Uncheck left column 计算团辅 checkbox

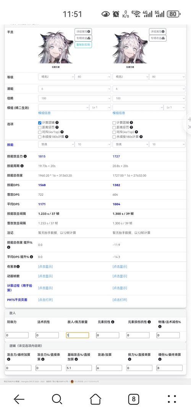coord(40,123)
